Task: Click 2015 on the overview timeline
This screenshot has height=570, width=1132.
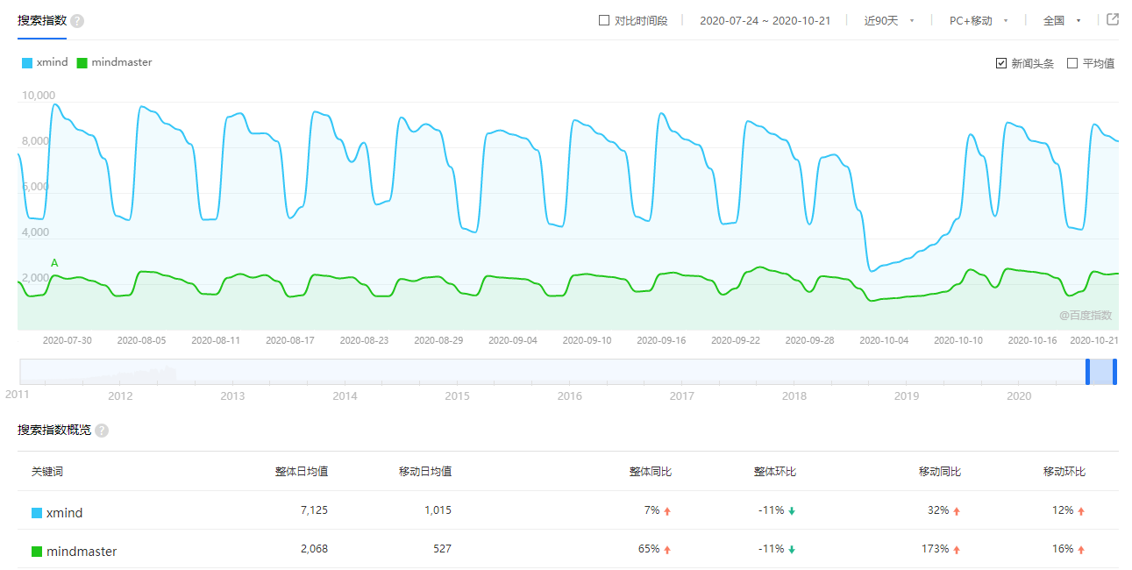Action: [457, 396]
